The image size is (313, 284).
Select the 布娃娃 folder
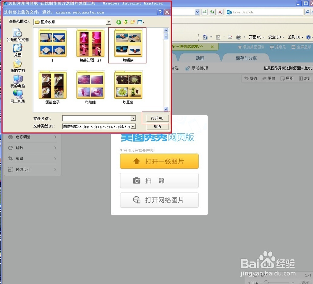pos(90,87)
